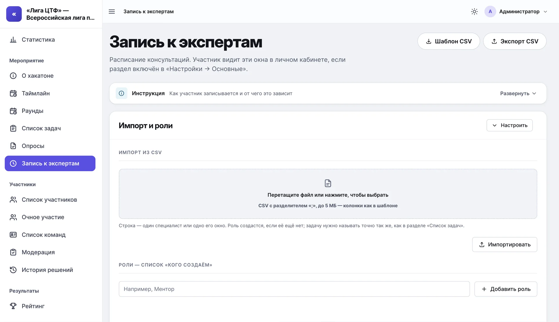
Task: Click the people icon beside Очное участие
Action: click(x=13, y=217)
